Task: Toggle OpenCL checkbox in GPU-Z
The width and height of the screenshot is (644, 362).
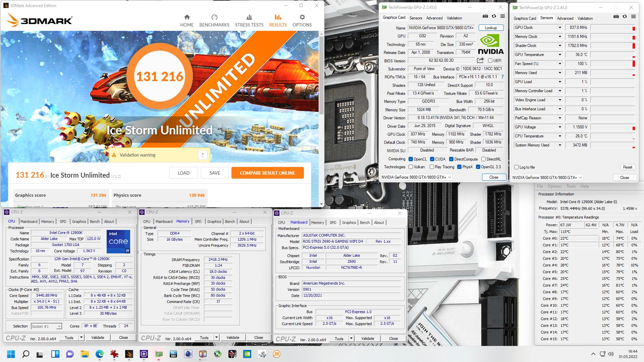Action: coord(411,159)
